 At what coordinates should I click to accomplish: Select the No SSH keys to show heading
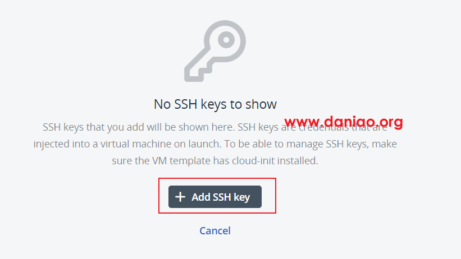pyautogui.click(x=215, y=104)
